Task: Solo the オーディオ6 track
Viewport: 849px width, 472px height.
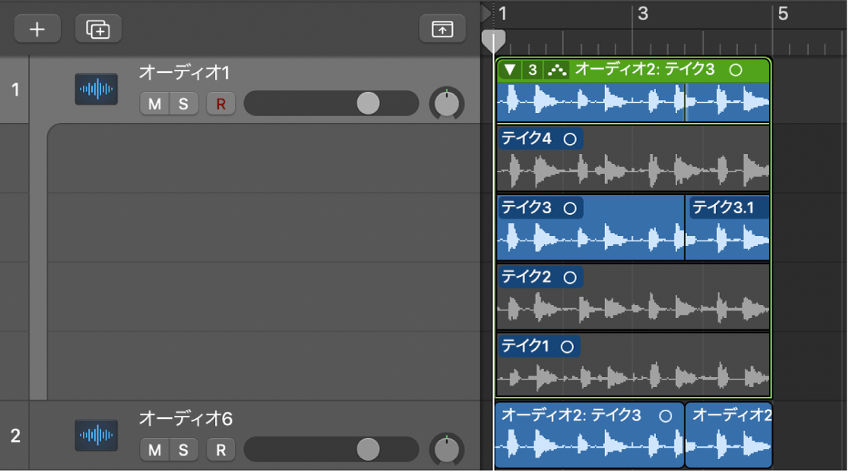Action: coord(182,449)
